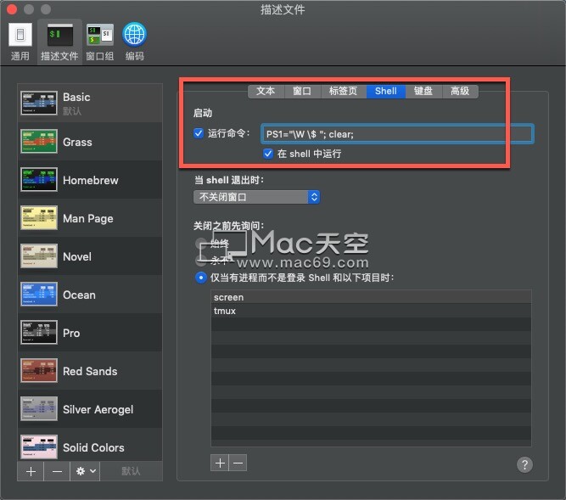
Task: Add a process with plus button
Action: 220,463
